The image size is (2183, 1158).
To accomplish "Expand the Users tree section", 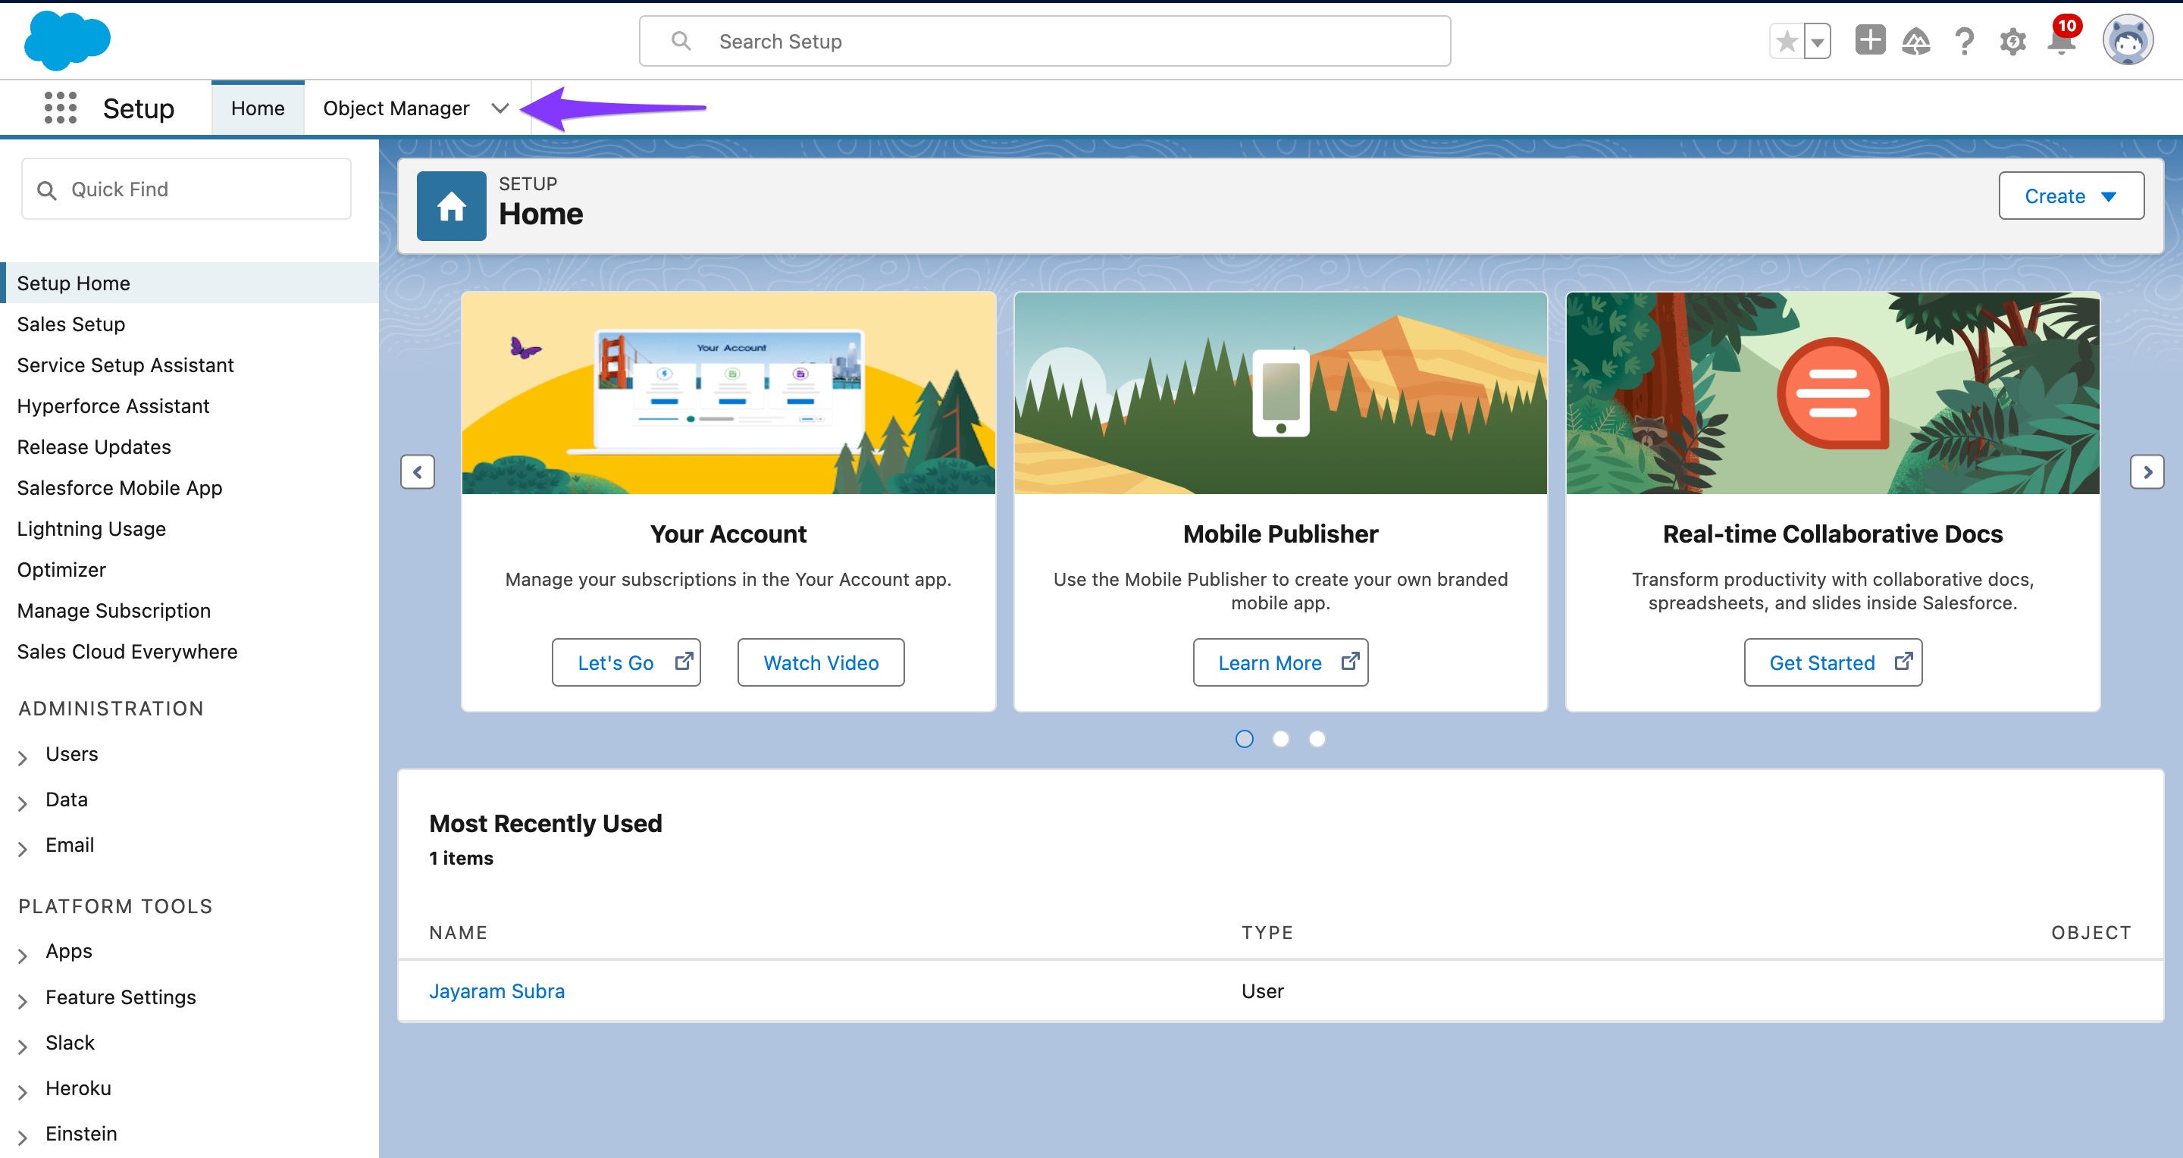I will [x=23, y=756].
